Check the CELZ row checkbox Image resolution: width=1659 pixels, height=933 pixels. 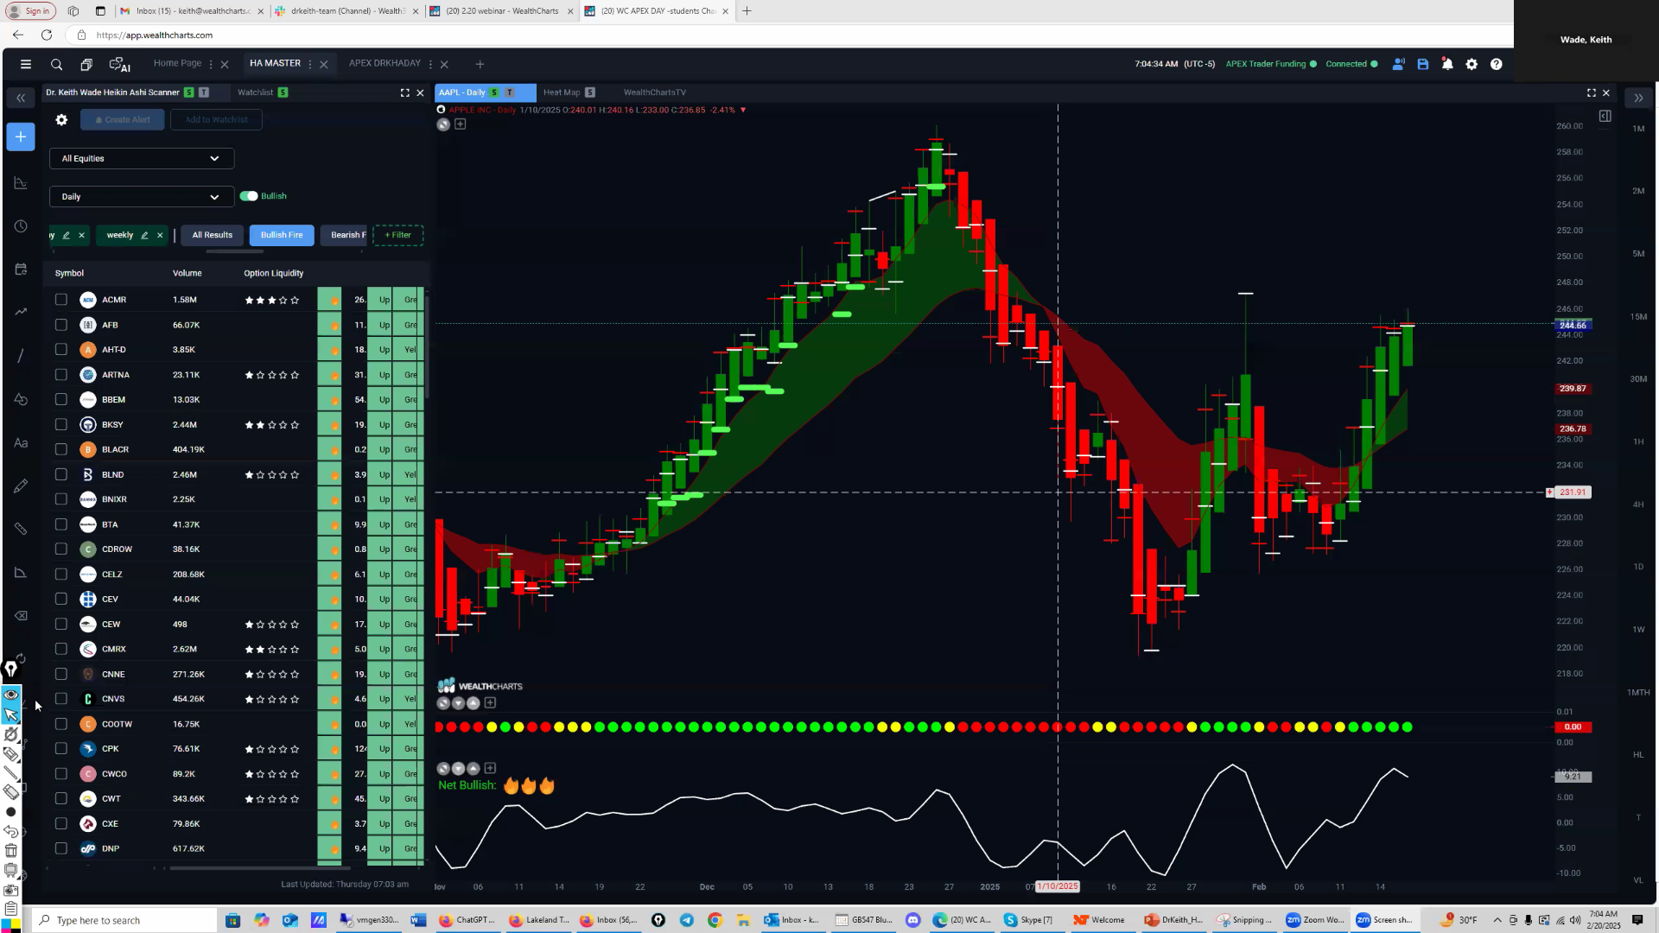coord(60,574)
